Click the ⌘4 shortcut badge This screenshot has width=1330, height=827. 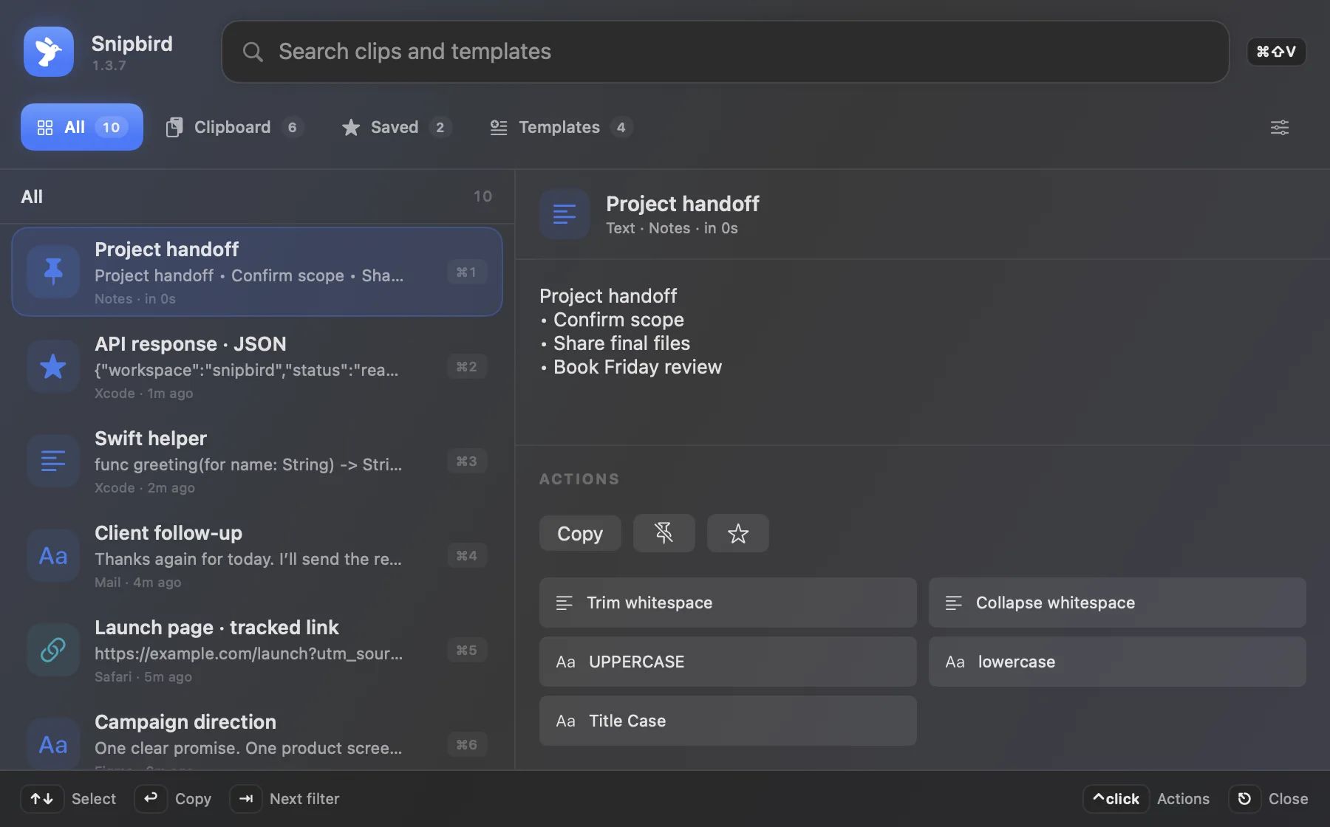click(x=467, y=555)
